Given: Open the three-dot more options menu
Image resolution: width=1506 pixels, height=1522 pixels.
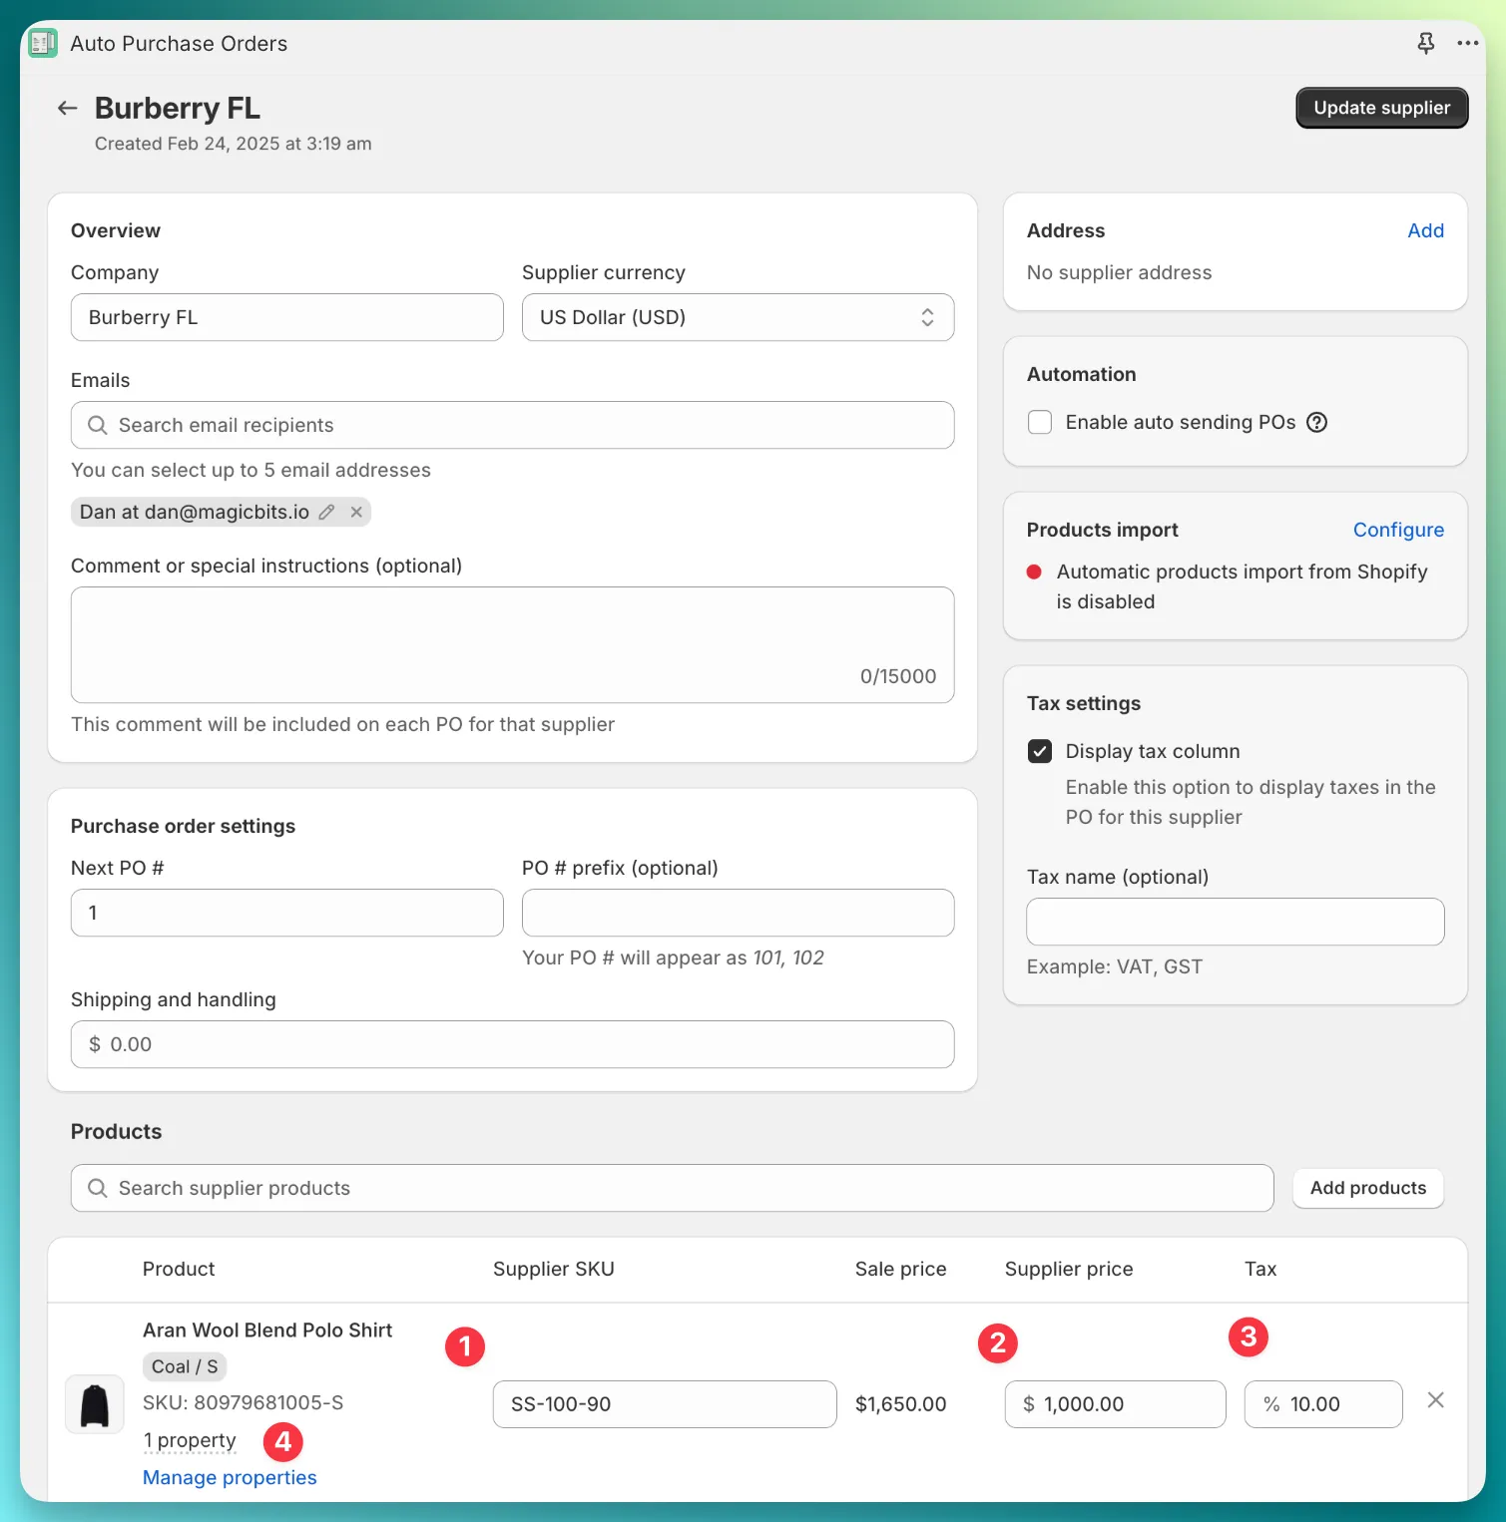Looking at the screenshot, I should coord(1467,43).
